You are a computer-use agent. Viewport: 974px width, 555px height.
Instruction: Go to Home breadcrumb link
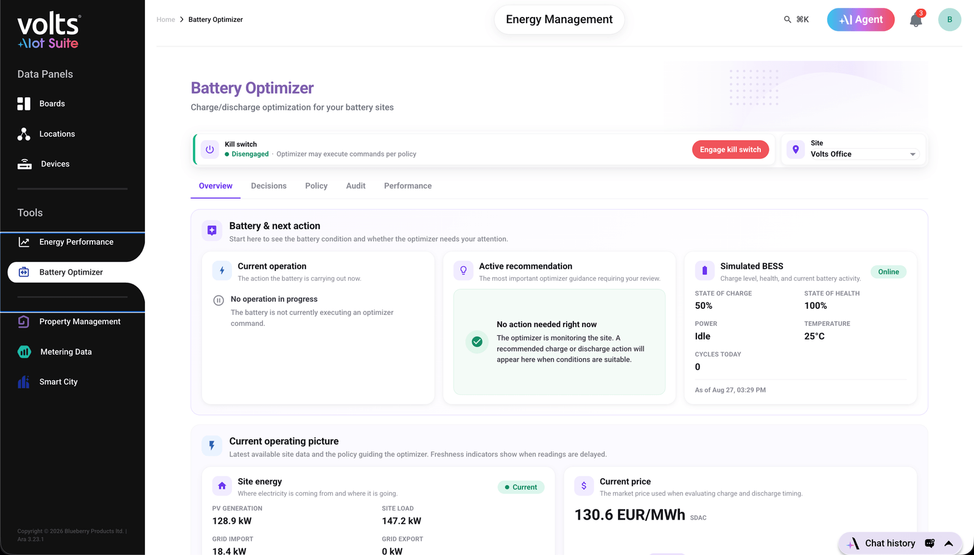(166, 19)
